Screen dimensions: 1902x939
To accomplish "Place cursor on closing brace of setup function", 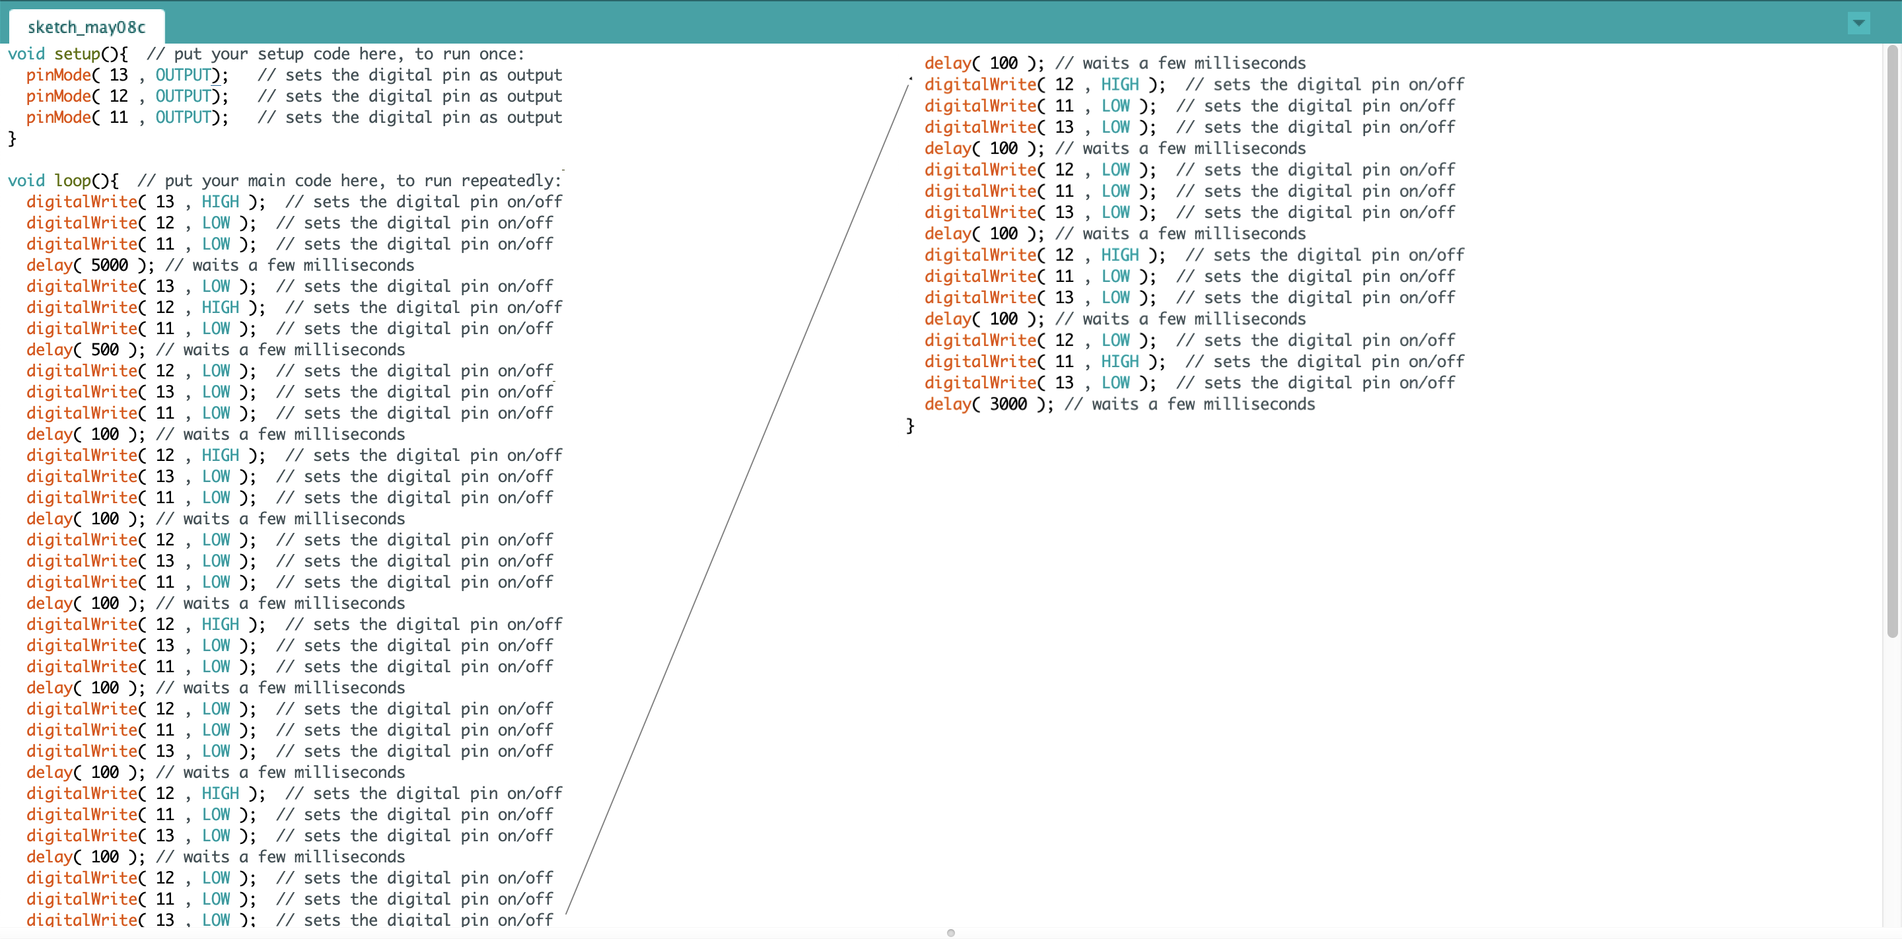I will [x=12, y=138].
